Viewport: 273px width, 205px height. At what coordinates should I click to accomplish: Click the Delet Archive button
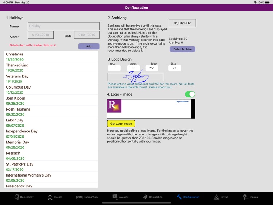coord(182,49)
